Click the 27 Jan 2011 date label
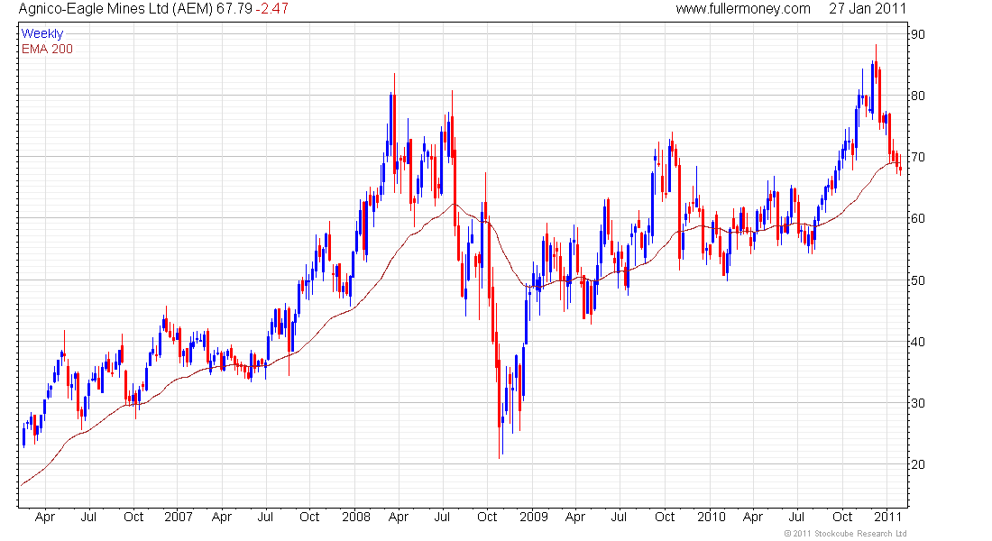 click(868, 9)
